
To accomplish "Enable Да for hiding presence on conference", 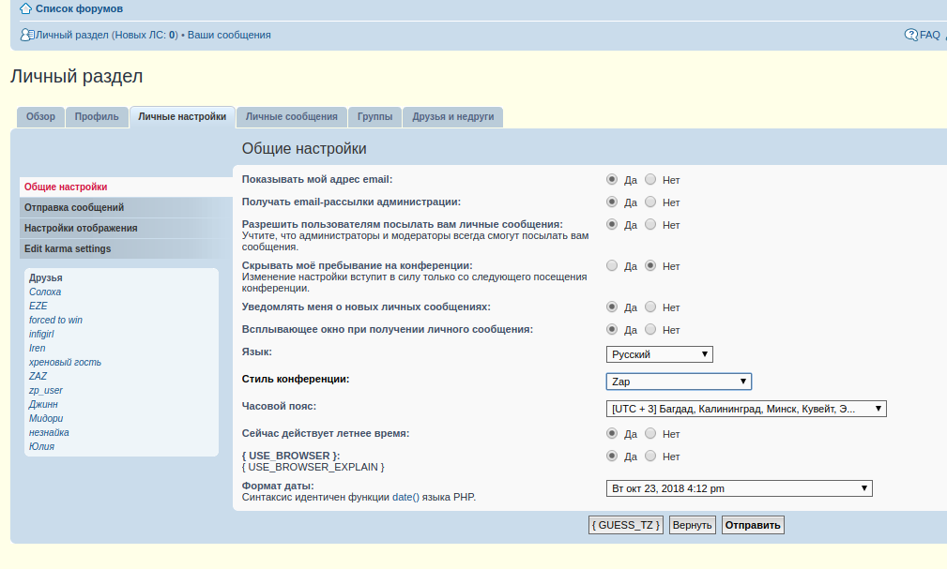I will pyautogui.click(x=612, y=266).
